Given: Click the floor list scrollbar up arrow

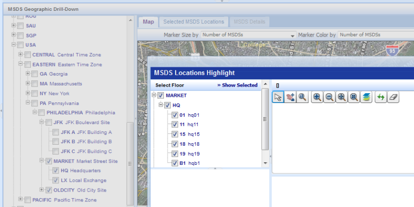Looking at the screenshot, I should pos(266,84).
